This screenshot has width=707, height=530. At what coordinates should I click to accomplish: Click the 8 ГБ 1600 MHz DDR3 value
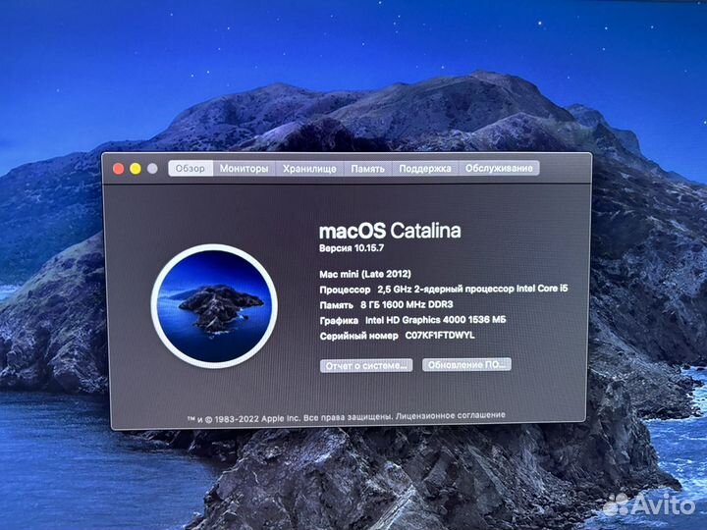tap(407, 304)
